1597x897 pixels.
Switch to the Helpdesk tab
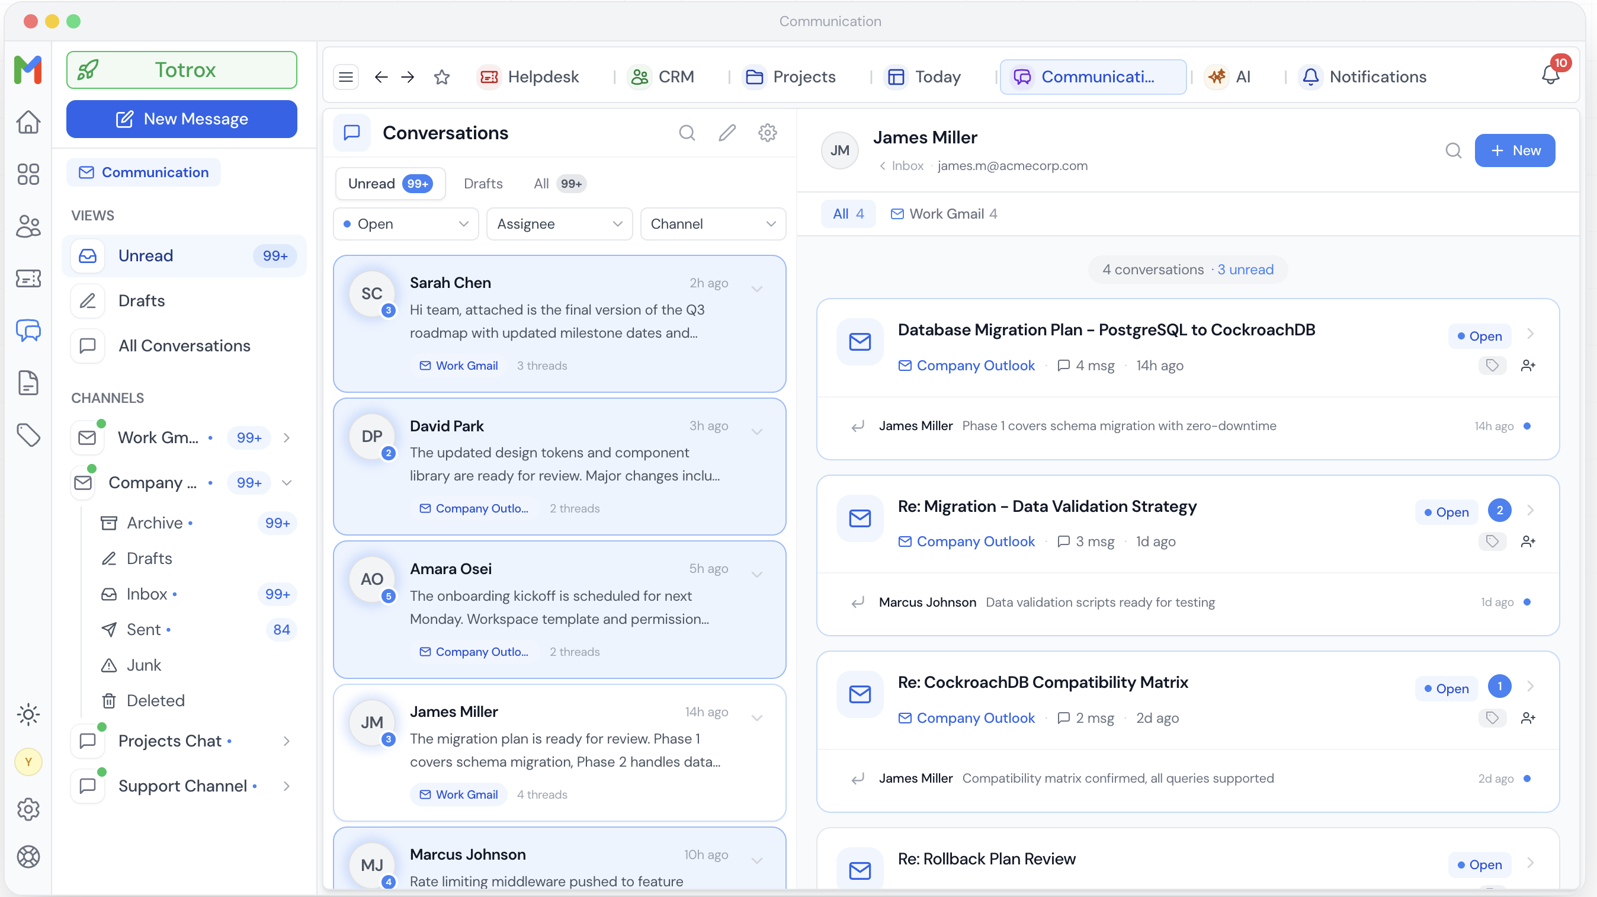click(x=529, y=77)
